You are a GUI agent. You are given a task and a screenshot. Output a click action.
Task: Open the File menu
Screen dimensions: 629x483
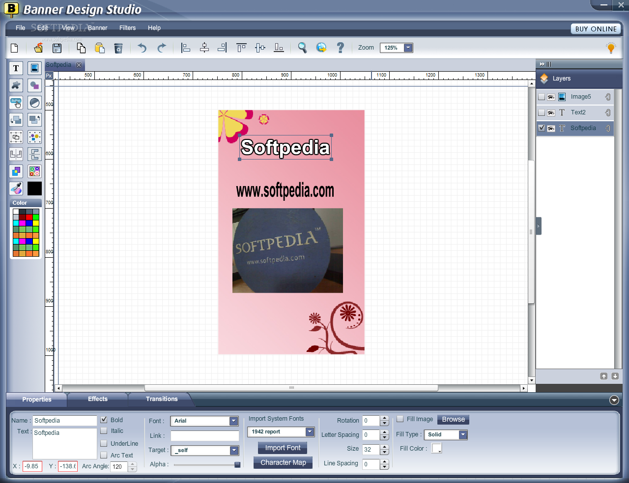point(21,28)
